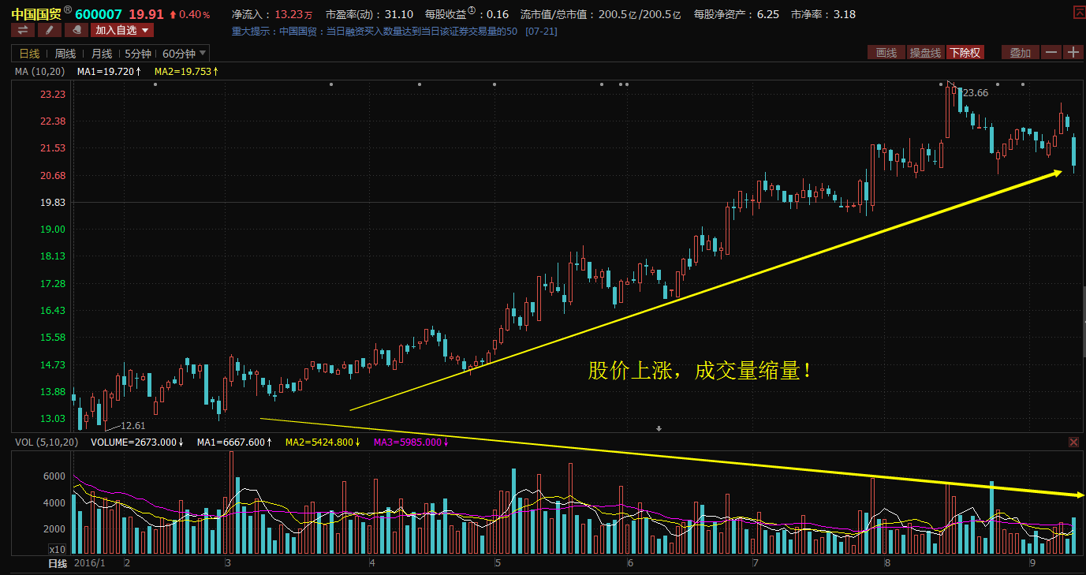Click the 市净率 3.18 value
The width and height of the screenshot is (1086, 575).
(845, 14)
